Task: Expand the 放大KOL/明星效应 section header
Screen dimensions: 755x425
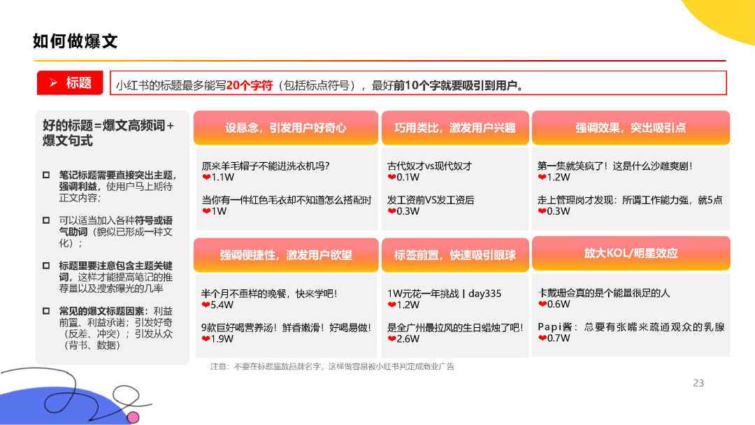Action: tap(631, 254)
